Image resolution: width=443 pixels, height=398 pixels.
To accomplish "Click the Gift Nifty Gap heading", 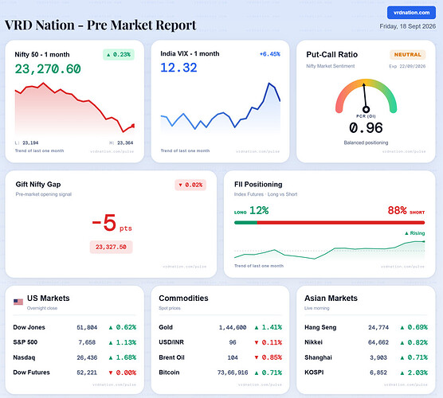I will point(38,185).
